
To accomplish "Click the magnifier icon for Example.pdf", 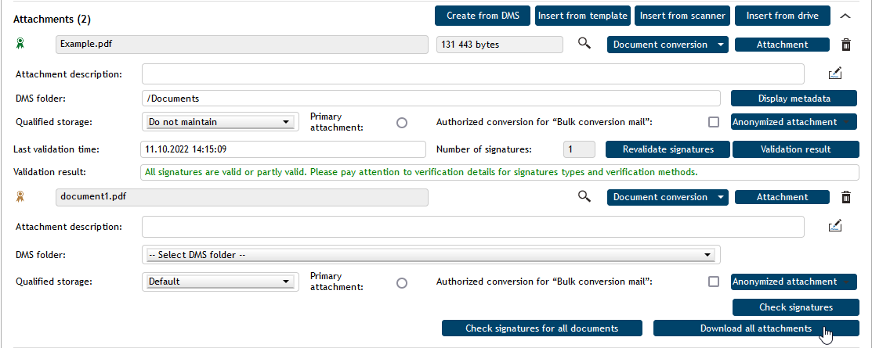I will coord(584,45).
